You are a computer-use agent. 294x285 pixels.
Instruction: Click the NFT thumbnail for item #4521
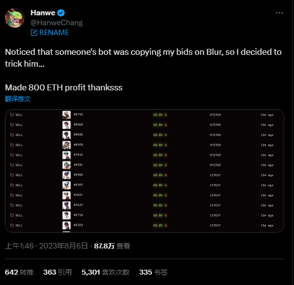[x=67, y=195]
